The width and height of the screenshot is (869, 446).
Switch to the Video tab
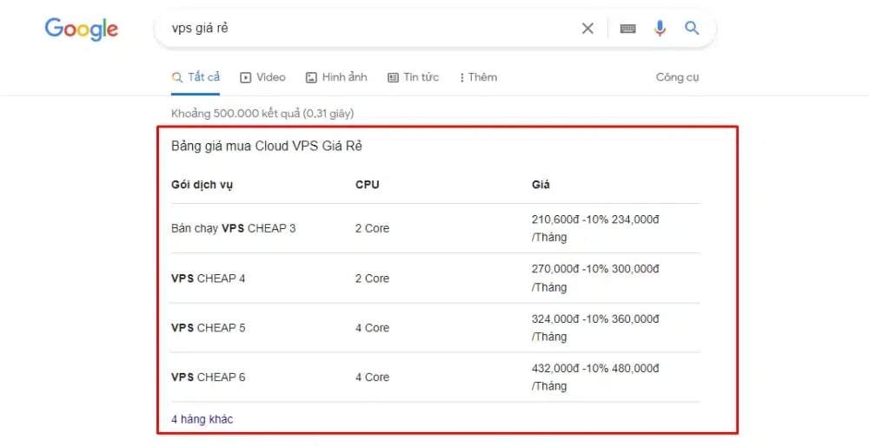[262, 77]
